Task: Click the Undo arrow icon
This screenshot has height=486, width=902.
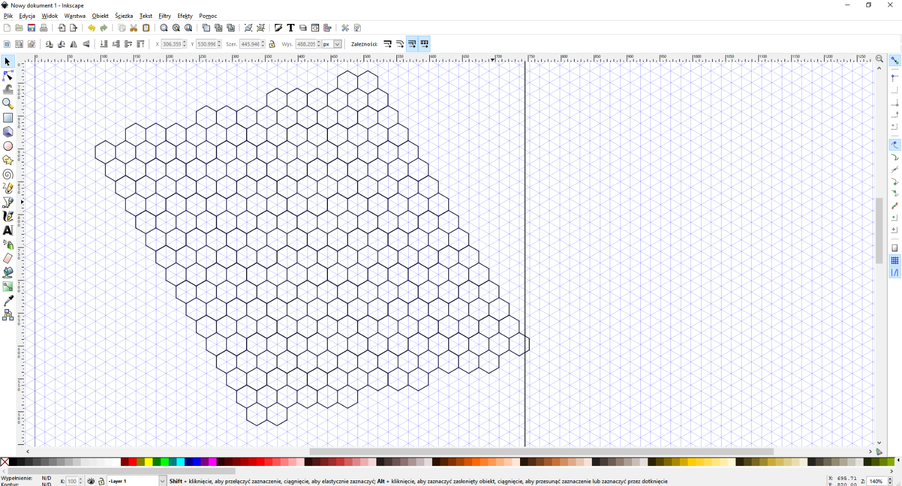Action: (x=91, y=28)
